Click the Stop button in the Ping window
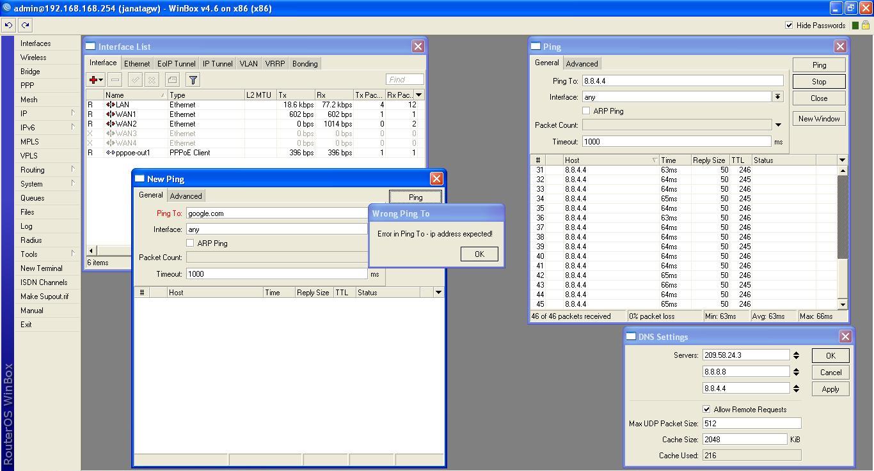This screenshot has height=471, width=874. click(819, 82)
